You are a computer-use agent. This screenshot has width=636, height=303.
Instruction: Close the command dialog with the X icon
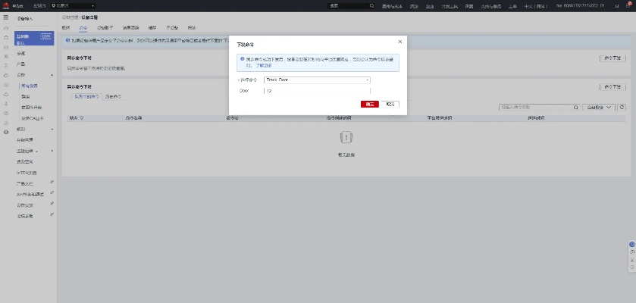click(400, 42)
